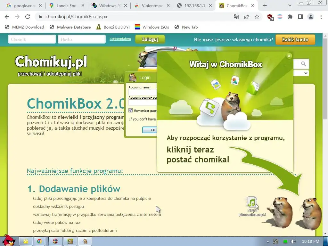This screenshot has width=328, height=246.
Task: Click the ChomikBox picture-frame taskbar icon
Action: click(70, 242)
